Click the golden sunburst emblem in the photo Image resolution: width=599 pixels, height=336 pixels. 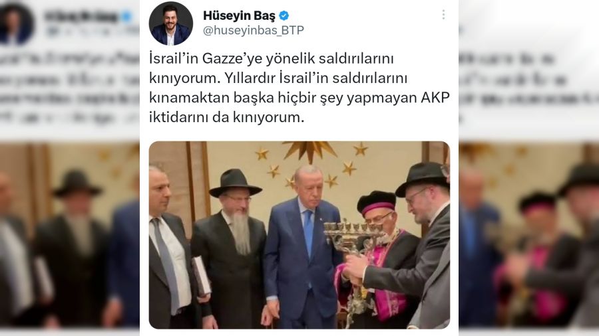pos(309,149)
